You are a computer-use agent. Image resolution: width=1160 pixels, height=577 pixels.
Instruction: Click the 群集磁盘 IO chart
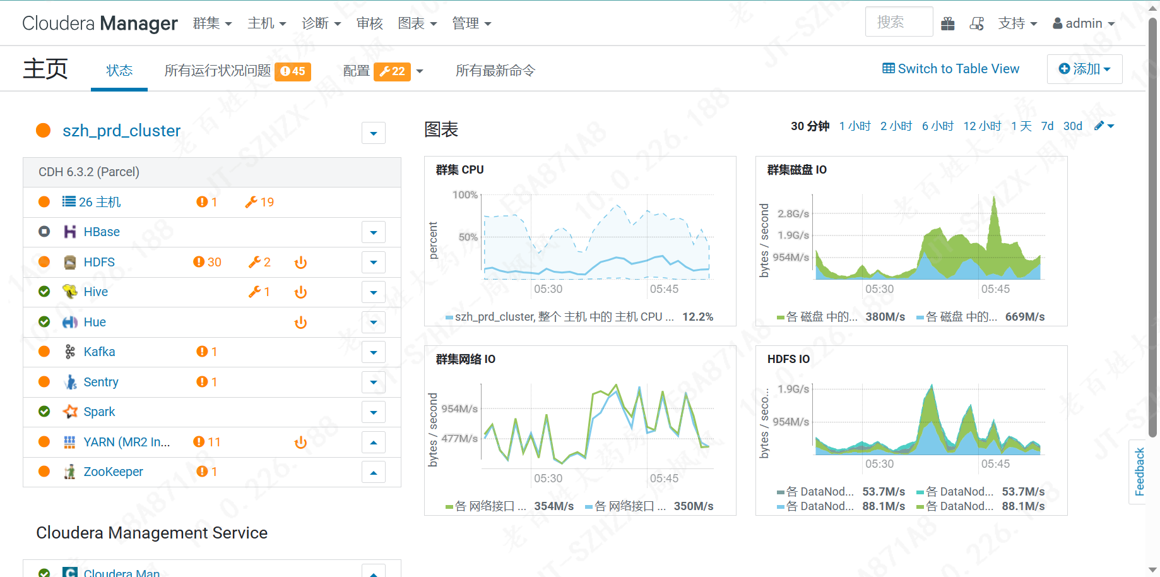[x=911, y=241]
